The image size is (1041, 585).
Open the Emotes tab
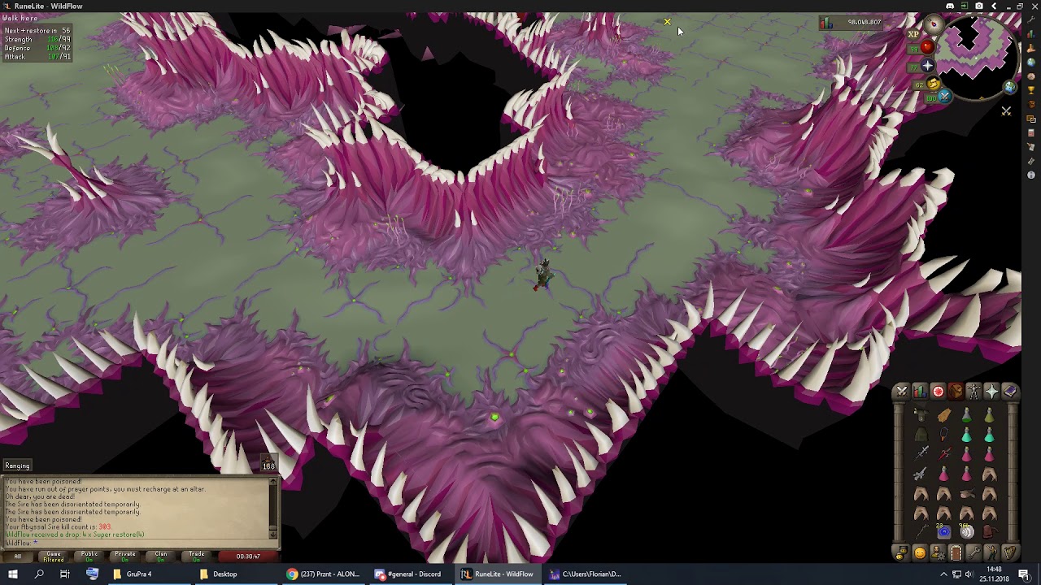pos(992,552)
